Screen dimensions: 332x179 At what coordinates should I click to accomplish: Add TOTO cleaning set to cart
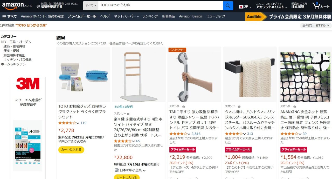point(71,150)
